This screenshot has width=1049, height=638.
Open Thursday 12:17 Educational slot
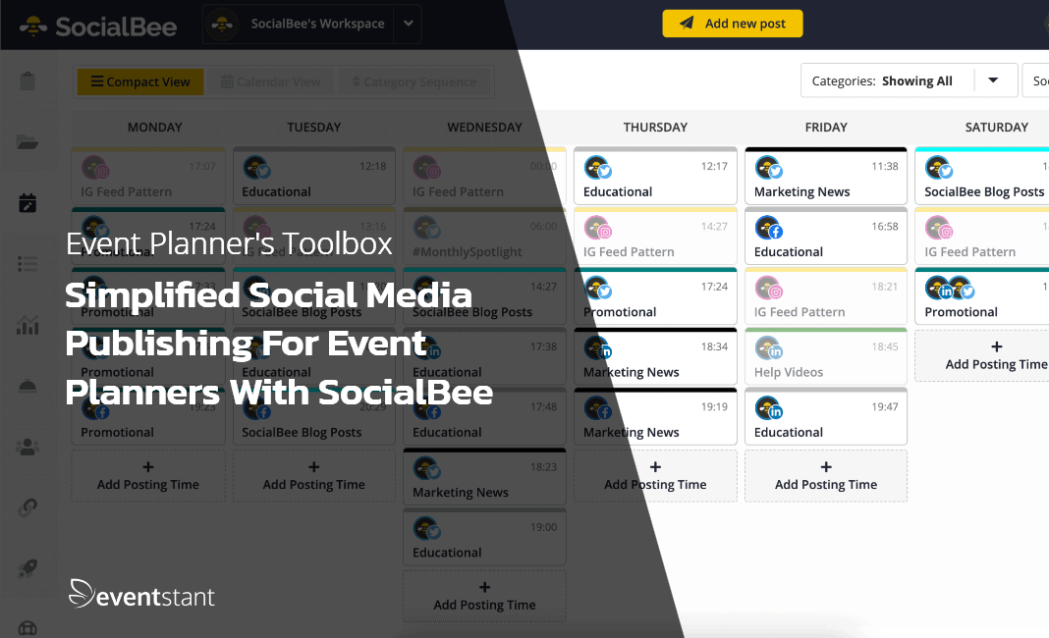(x=655, y=177)
